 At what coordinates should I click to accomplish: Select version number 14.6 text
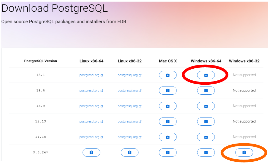point(41,90)
